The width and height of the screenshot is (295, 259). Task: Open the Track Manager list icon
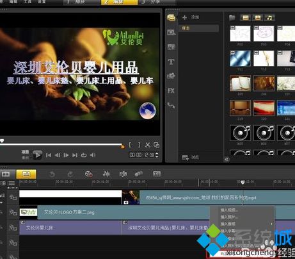pos(11,183)
